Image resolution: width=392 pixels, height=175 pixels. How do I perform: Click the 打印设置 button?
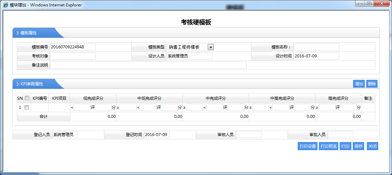(307, 146)
